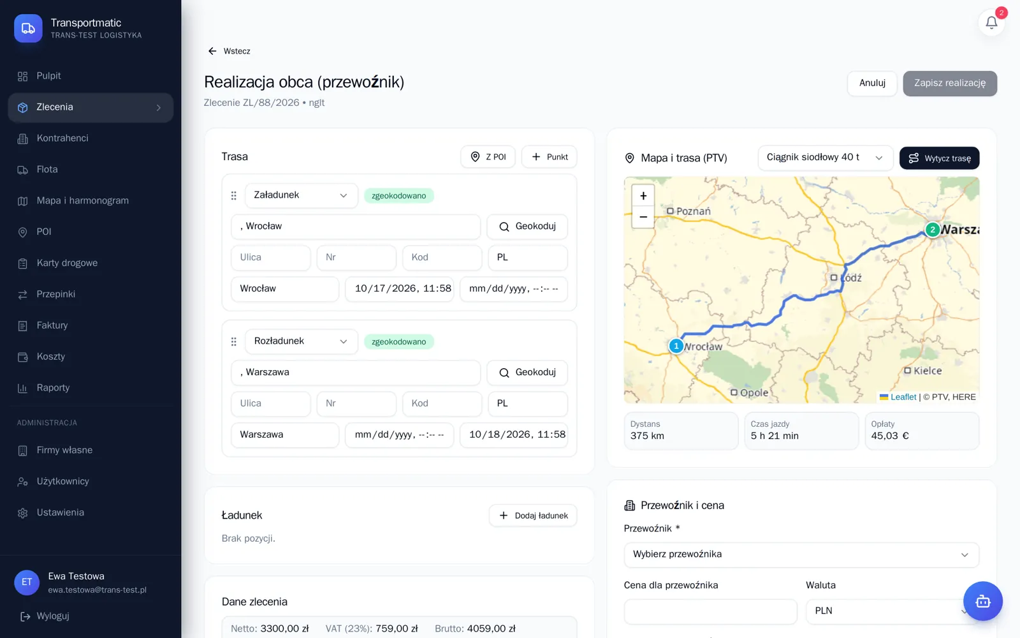1020x638 pixels.
Task: Click the Anuluj button
Action: tap(872, 84)
